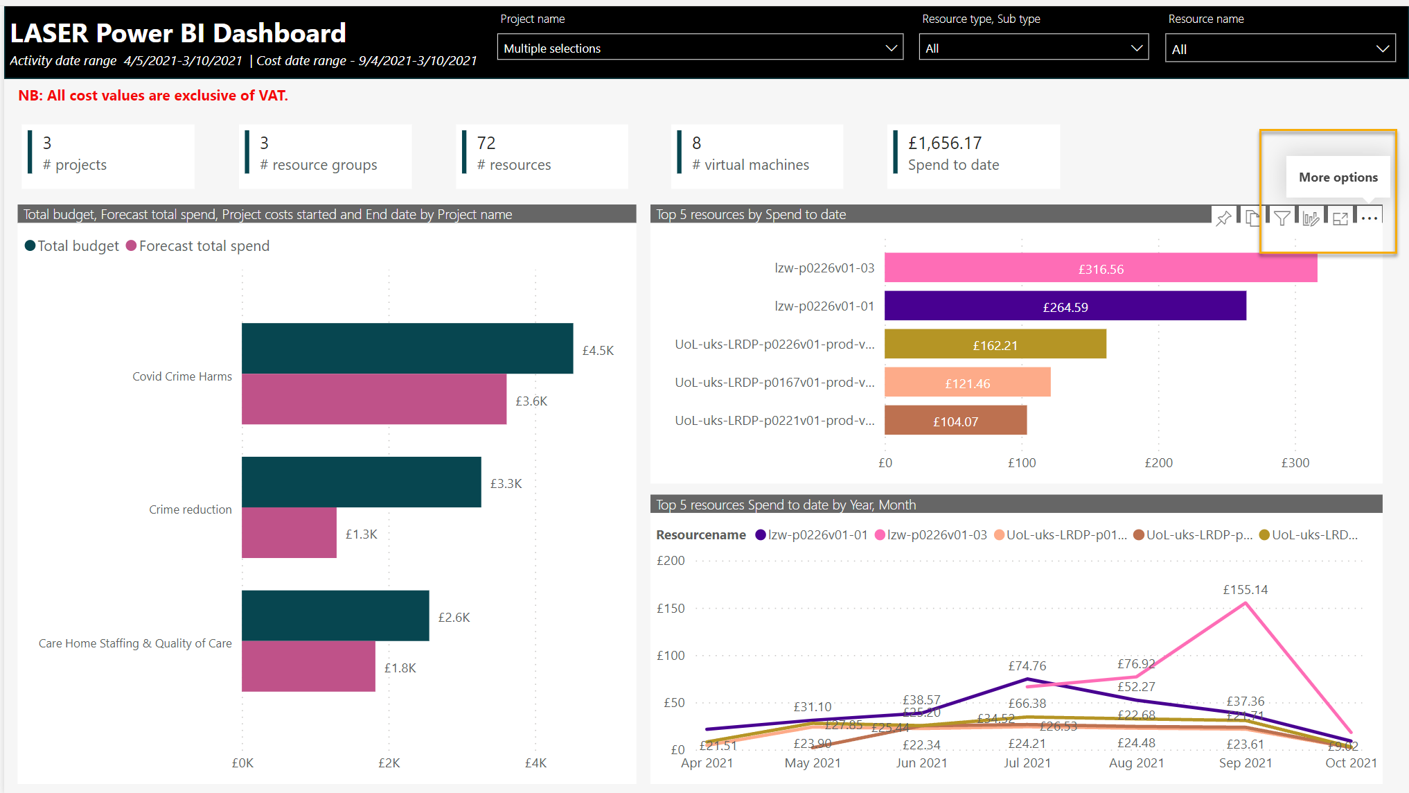
Task: Click the '# projects' card
Action: [108, 156]
